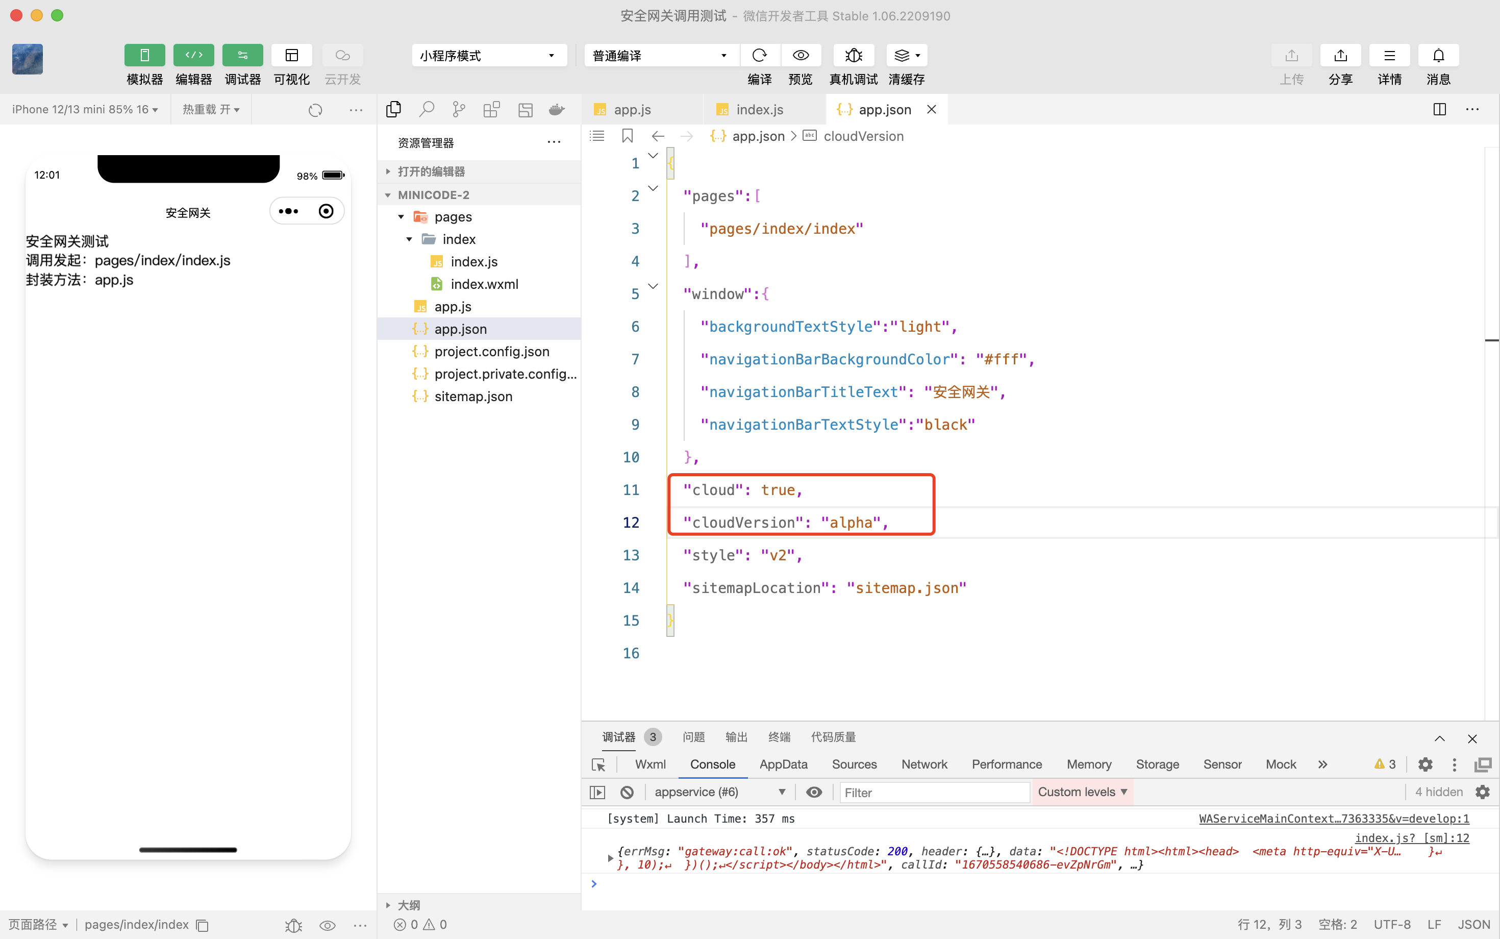Open source control branch icon

tap(459, 110)
